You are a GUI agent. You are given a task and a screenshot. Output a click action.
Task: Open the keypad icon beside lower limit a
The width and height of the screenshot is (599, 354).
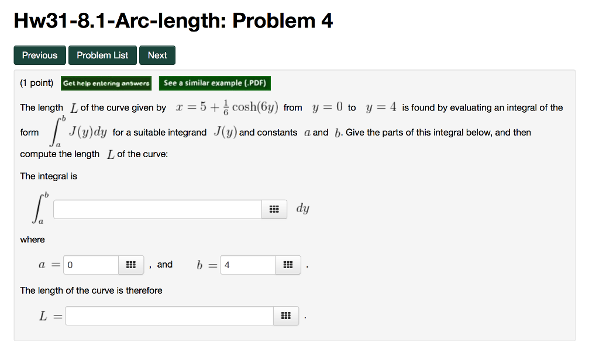[x=130, y=265]
